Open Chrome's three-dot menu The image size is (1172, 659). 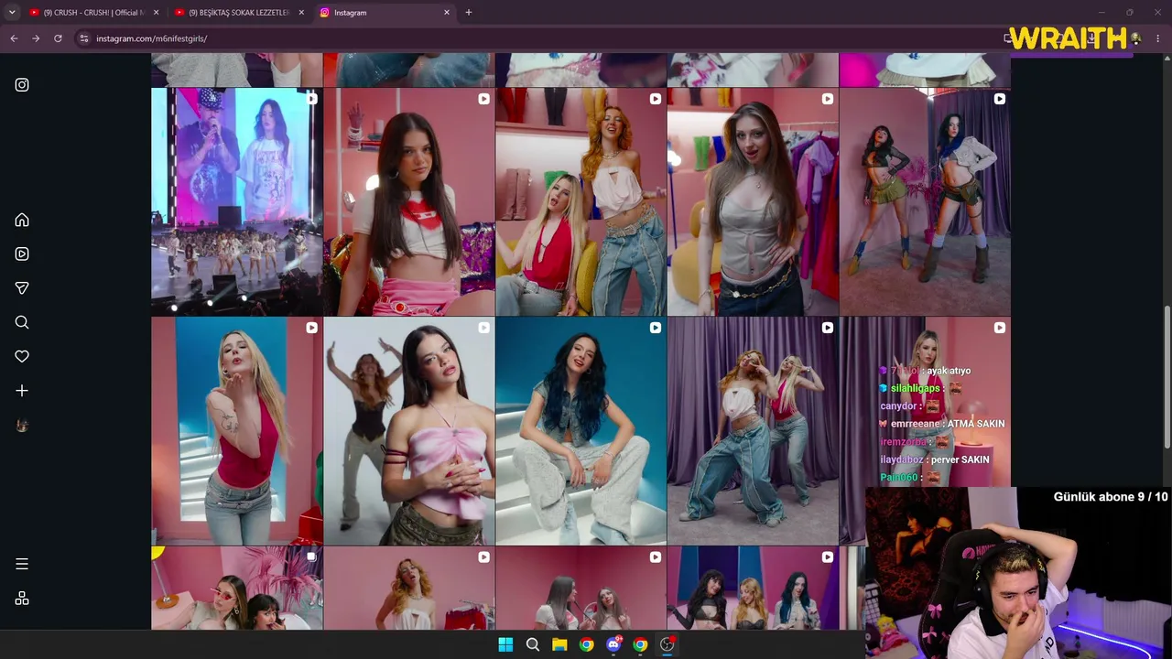click(x=1158, y=38)
